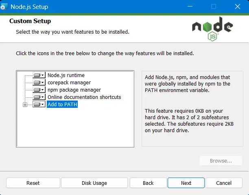Open install options for Add to PATH
The width and height of the screenshot is (249, 195).
[x=39, y=104]
